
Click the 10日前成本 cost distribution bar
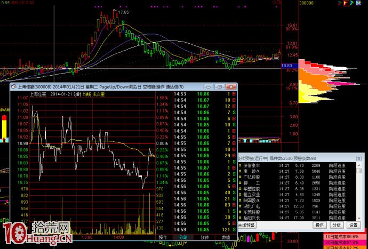[344, 236]
